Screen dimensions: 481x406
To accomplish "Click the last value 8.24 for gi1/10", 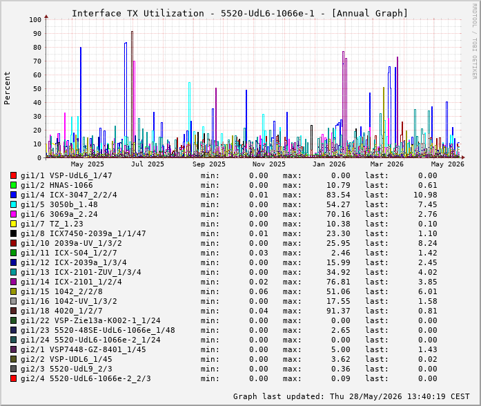I will (428, 243).
